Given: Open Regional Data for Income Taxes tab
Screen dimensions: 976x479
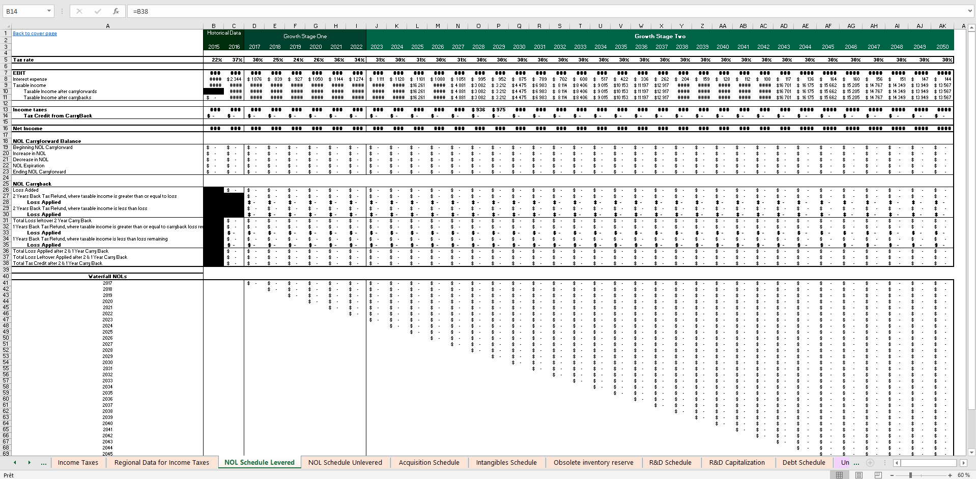Looking at the screenshot, I should pos(162,462).
